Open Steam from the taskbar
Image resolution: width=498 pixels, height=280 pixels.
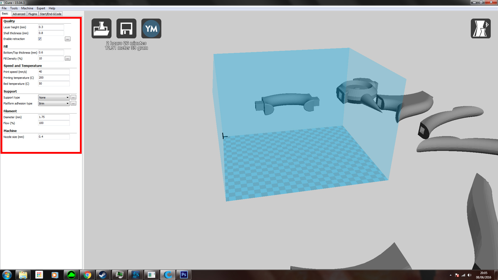pyautogui.click(x=103, y=275)
